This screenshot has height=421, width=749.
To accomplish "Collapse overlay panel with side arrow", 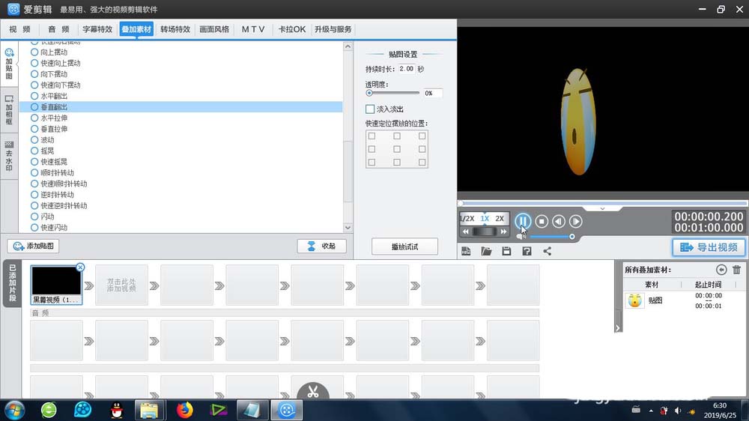I will click(x=618, y=328).
